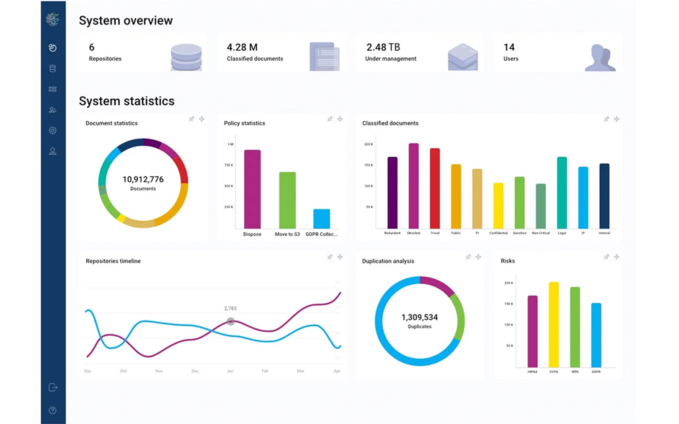This screenshot has width=679, height=424.
Task: Select the Dispose bar in Policy statistics
Action: pyautogui.click(x=253, y=189)
